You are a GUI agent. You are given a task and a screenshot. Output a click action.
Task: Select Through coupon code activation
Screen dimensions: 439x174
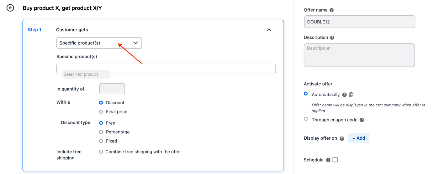coord(306,119)
